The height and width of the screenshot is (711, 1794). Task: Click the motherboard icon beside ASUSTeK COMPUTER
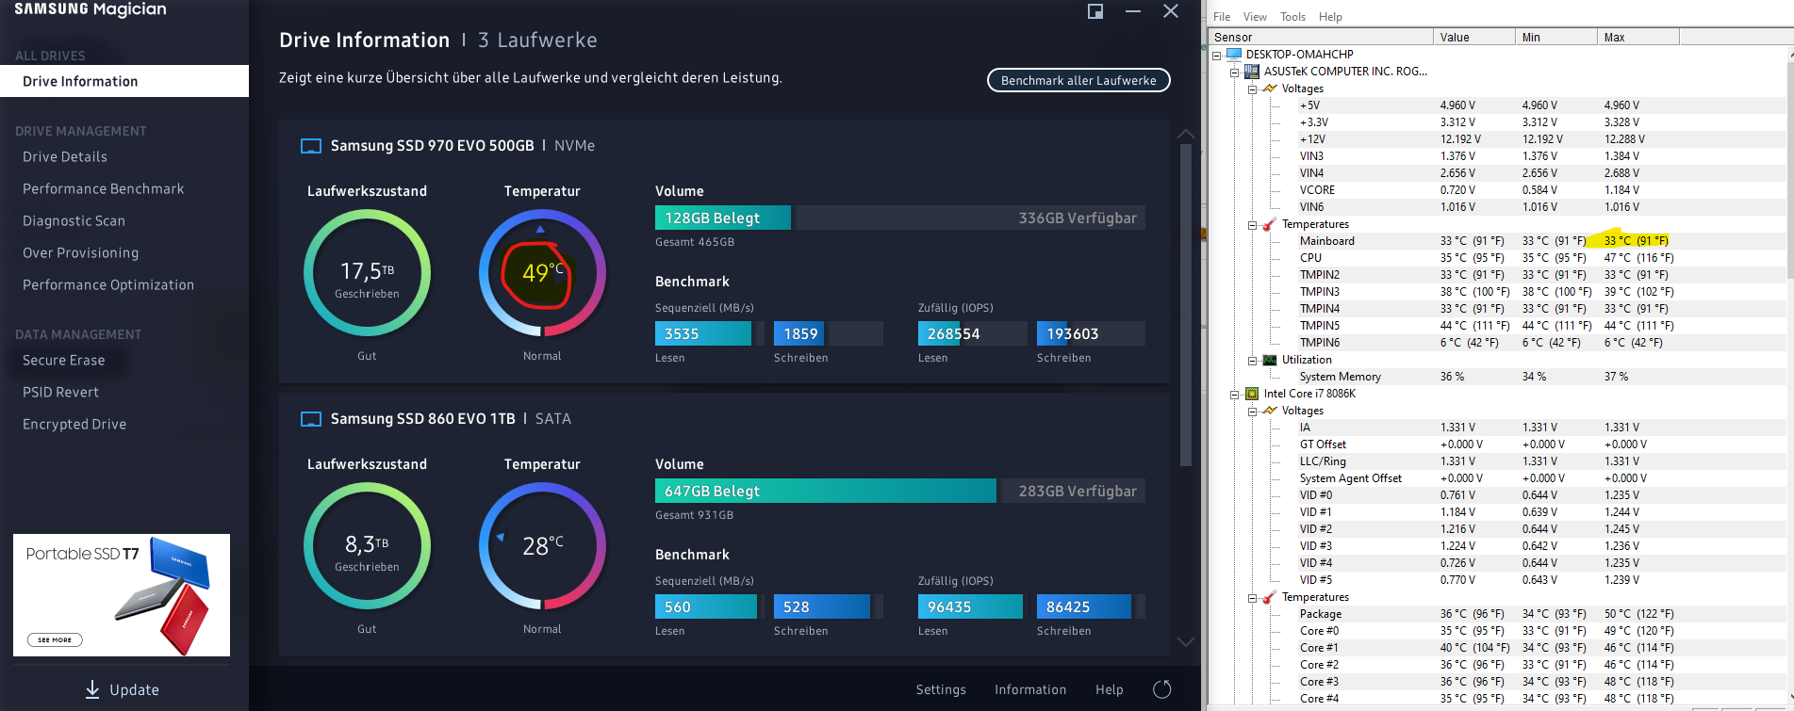[1252, 72]
